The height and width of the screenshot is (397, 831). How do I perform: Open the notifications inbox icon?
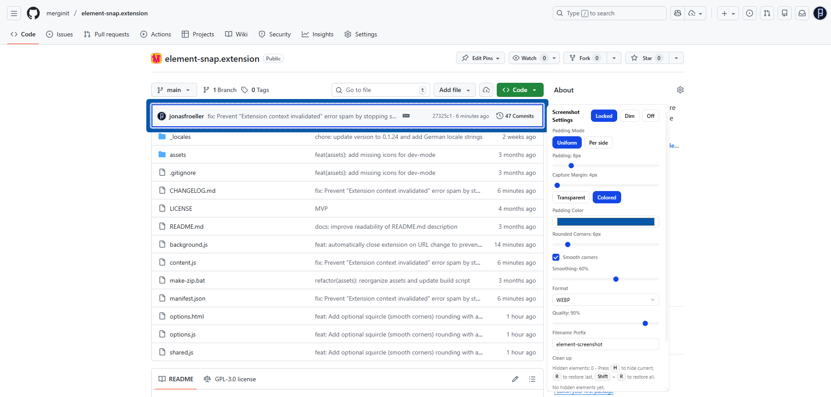tap(802, 13)
